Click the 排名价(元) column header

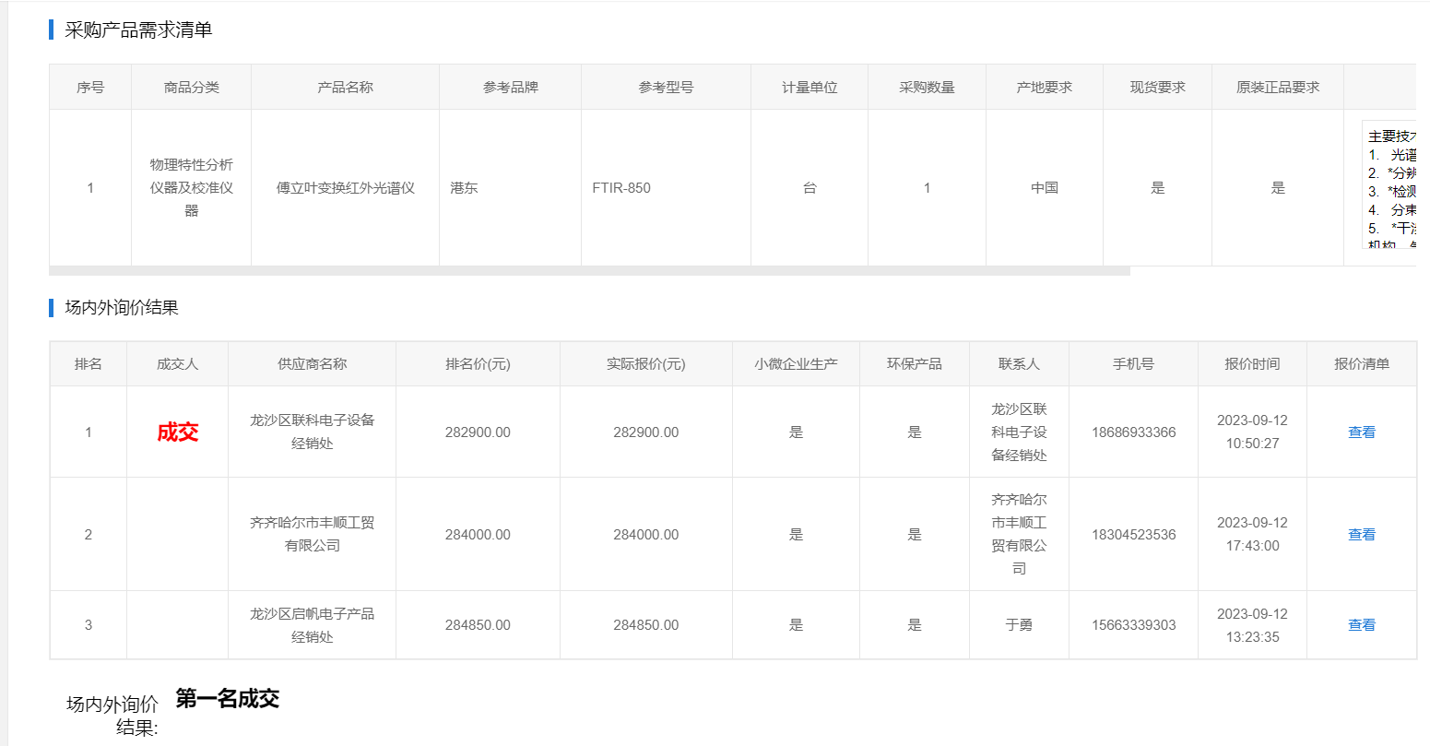pos(478,364)
